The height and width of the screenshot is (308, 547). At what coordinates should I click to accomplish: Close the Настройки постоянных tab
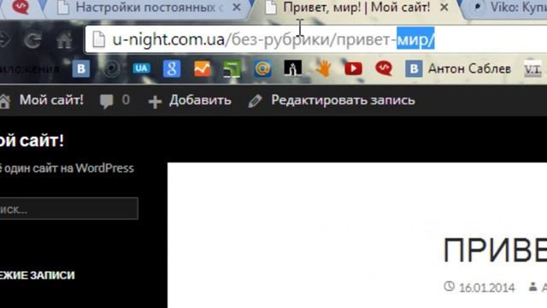[237, 8]
